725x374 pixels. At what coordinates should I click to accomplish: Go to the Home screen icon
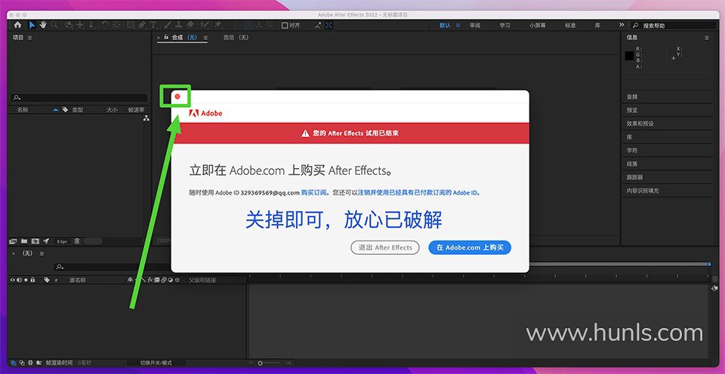click(x=17, y=25)
